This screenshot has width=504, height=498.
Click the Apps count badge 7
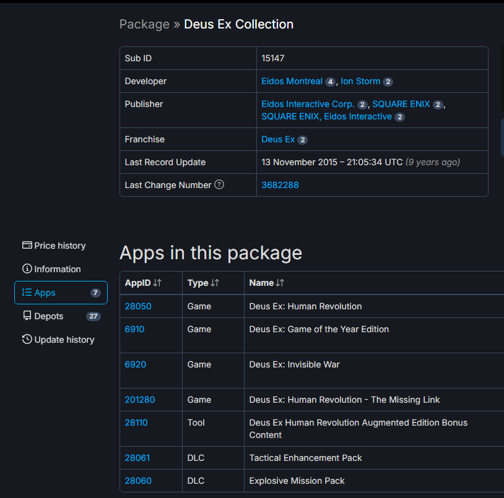pyautogui.click(x=95, y=293)
